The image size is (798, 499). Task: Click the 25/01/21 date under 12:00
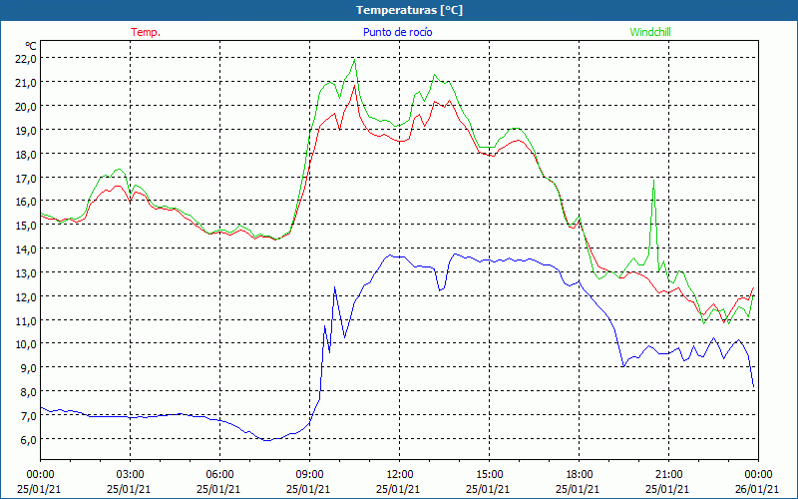[398, 489]
